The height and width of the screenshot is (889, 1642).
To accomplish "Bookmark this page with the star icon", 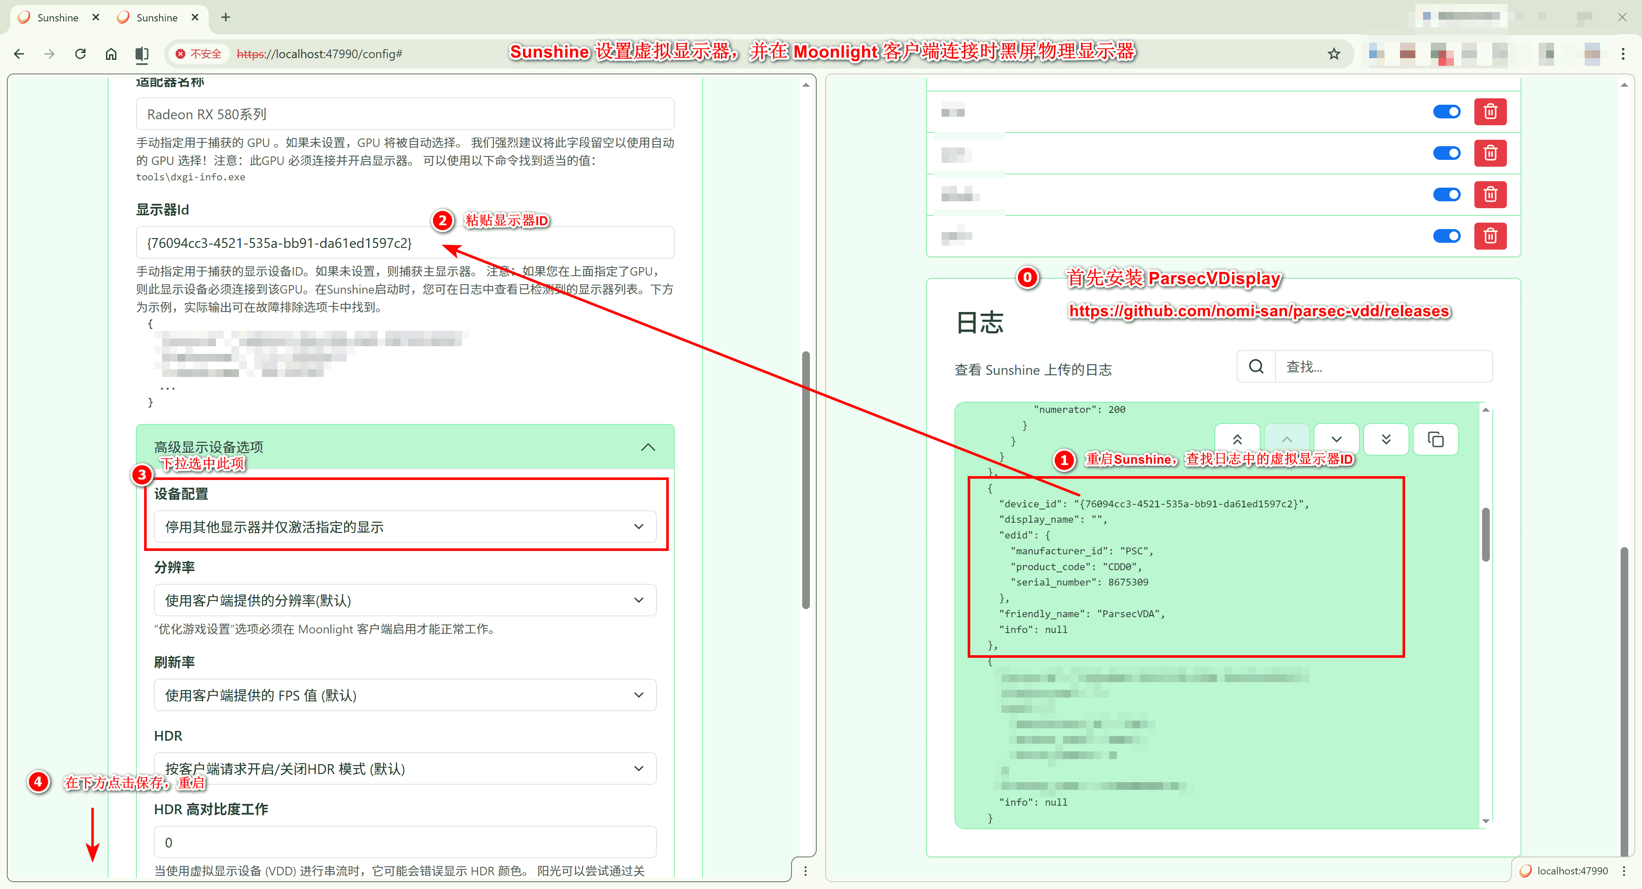I will click(x=1334, y=53).
